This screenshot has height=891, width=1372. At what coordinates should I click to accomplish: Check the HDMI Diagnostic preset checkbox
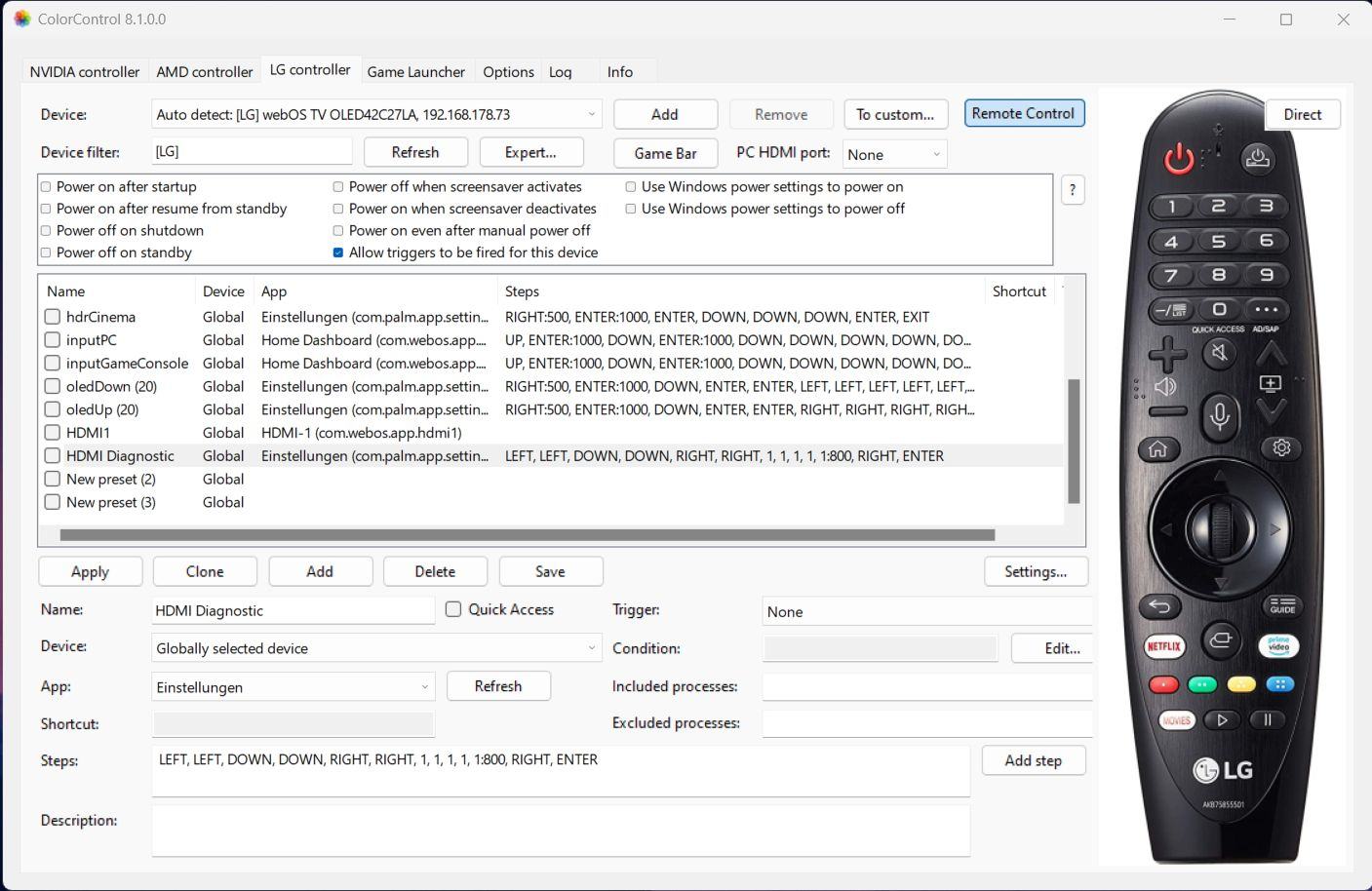pyautogui.click(x=53, y=455)
